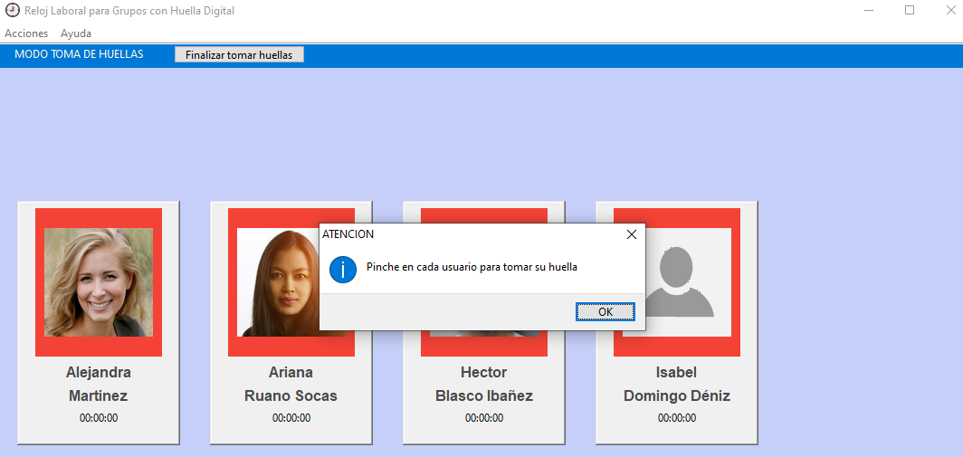Select Ariana Ruano Socas's face photo

pos(277,282)
